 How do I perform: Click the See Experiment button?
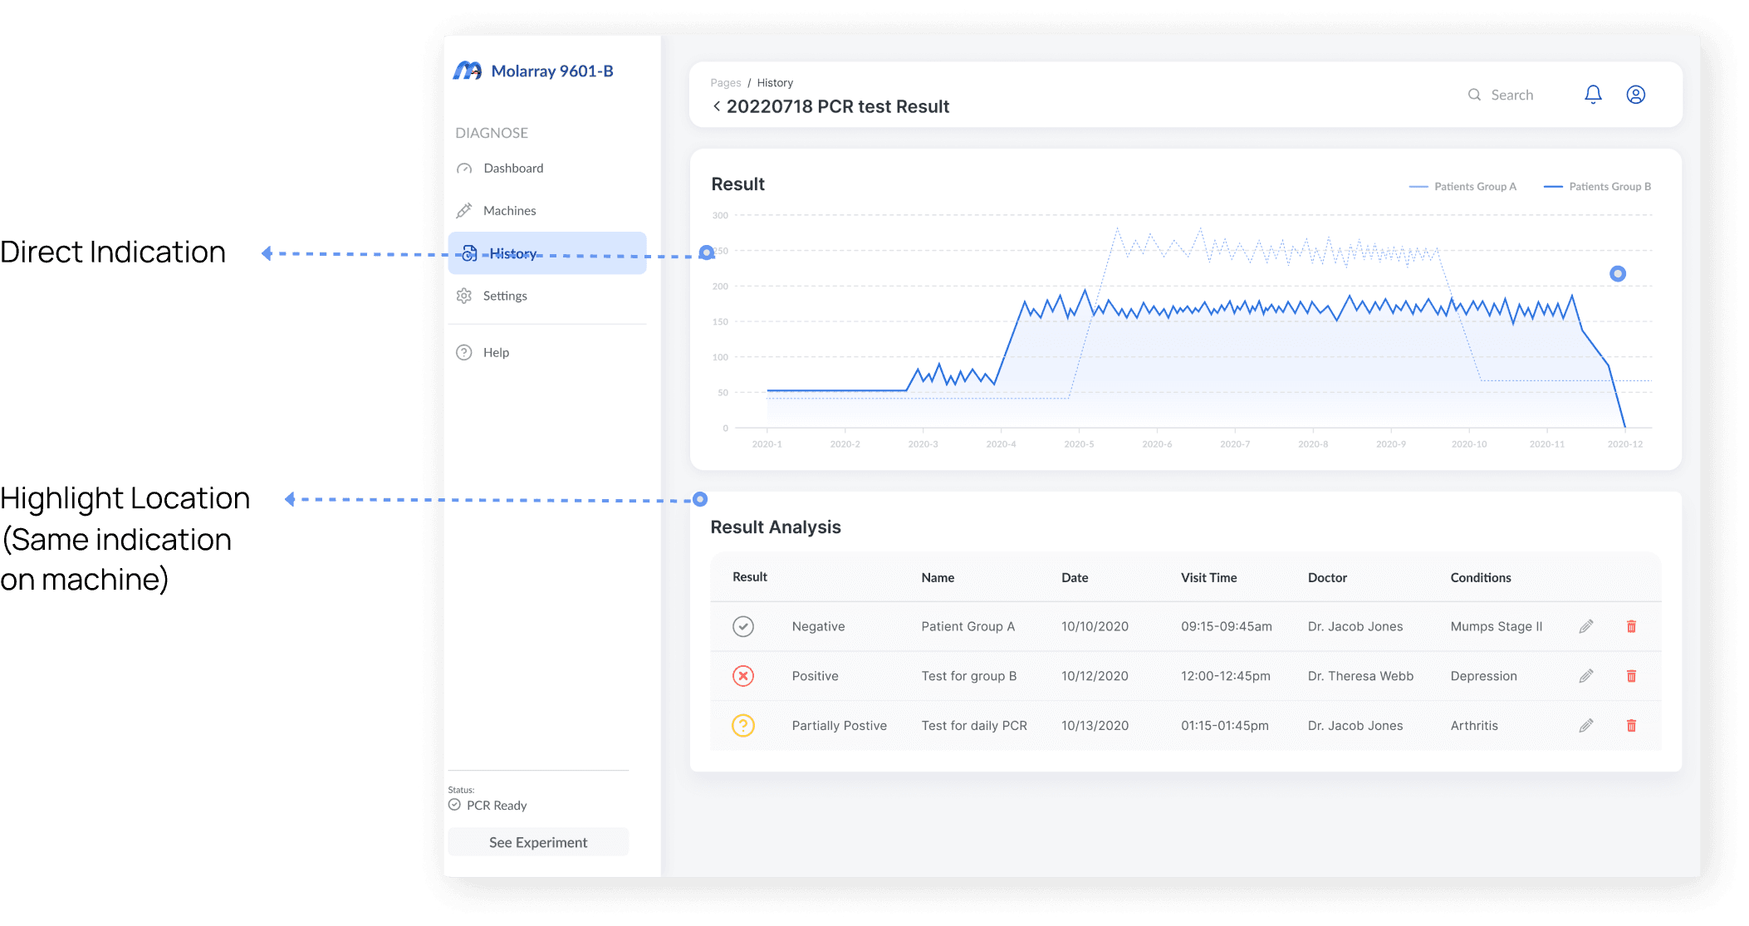click(x=538, y=842)
